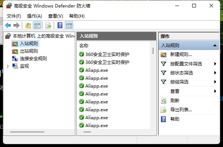Select the root node 本地计算机 上的高级安全
This screenshot has width=223, height=147.
[44, 36]
